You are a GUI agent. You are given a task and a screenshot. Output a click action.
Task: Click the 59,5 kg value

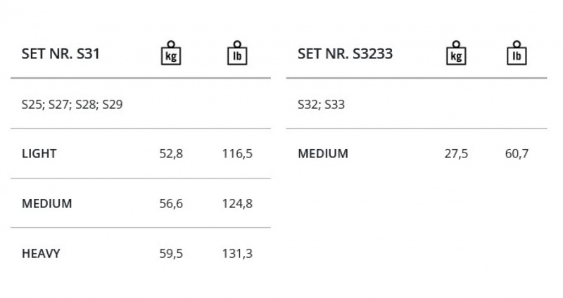click(x=171, y=254)
